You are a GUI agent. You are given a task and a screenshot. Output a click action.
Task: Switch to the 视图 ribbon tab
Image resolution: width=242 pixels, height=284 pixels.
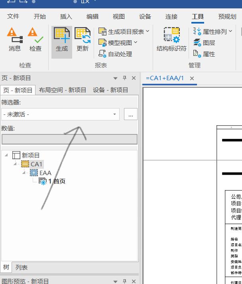(119, 16)
